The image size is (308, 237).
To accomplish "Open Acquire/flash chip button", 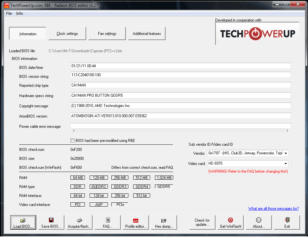I will point(79,222).
